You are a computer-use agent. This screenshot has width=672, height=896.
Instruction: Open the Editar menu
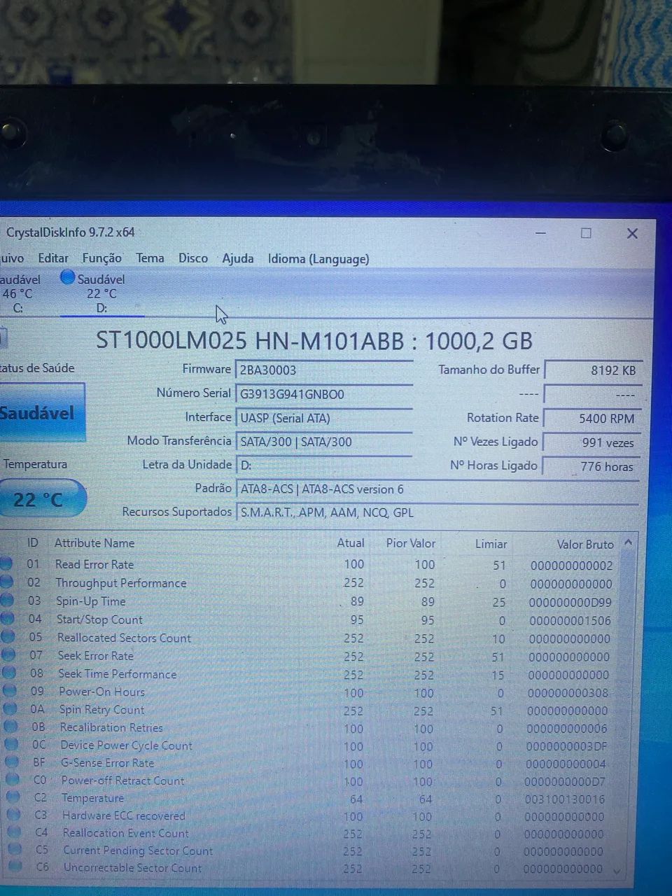pyautogui.click(x=53, y=258)
